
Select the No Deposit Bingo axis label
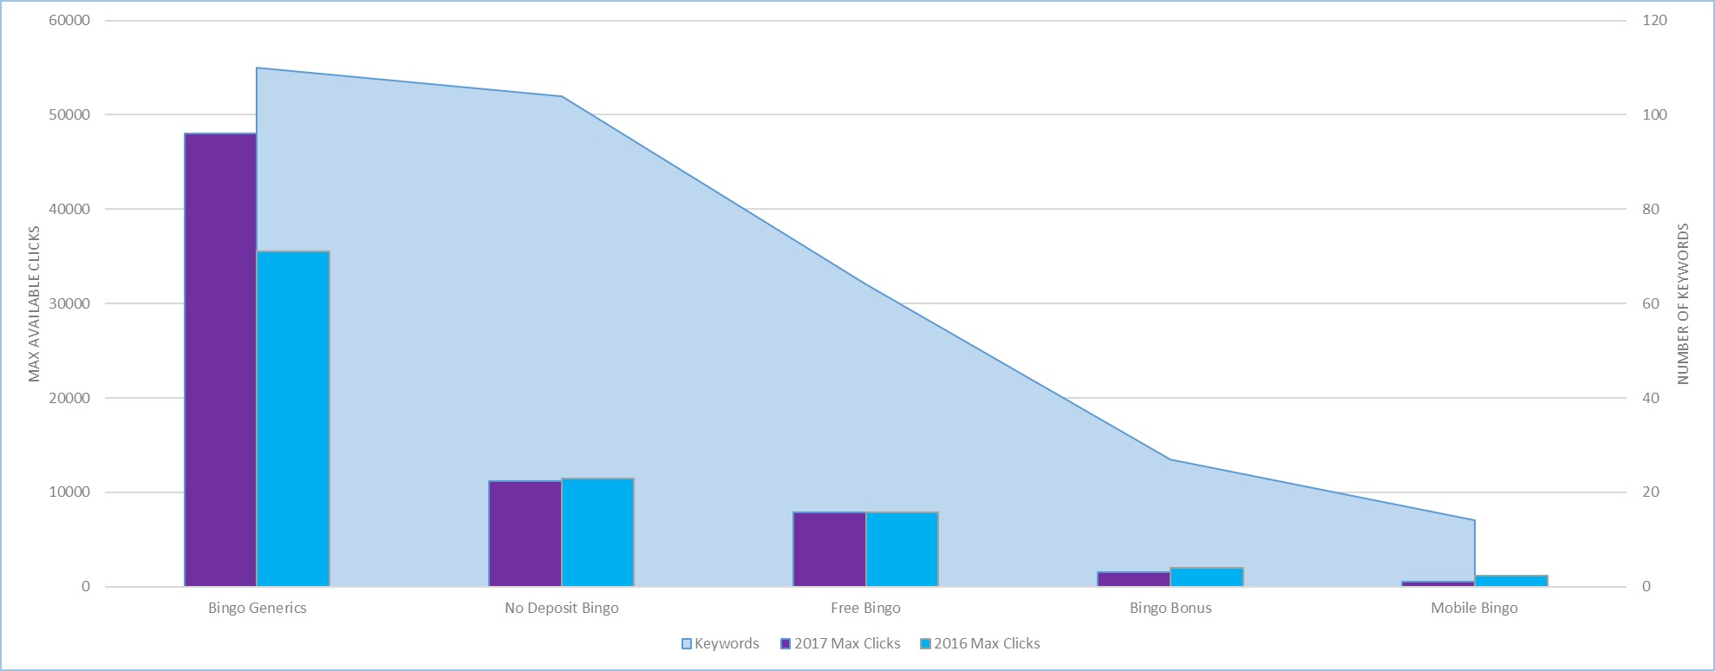[561, 609]
